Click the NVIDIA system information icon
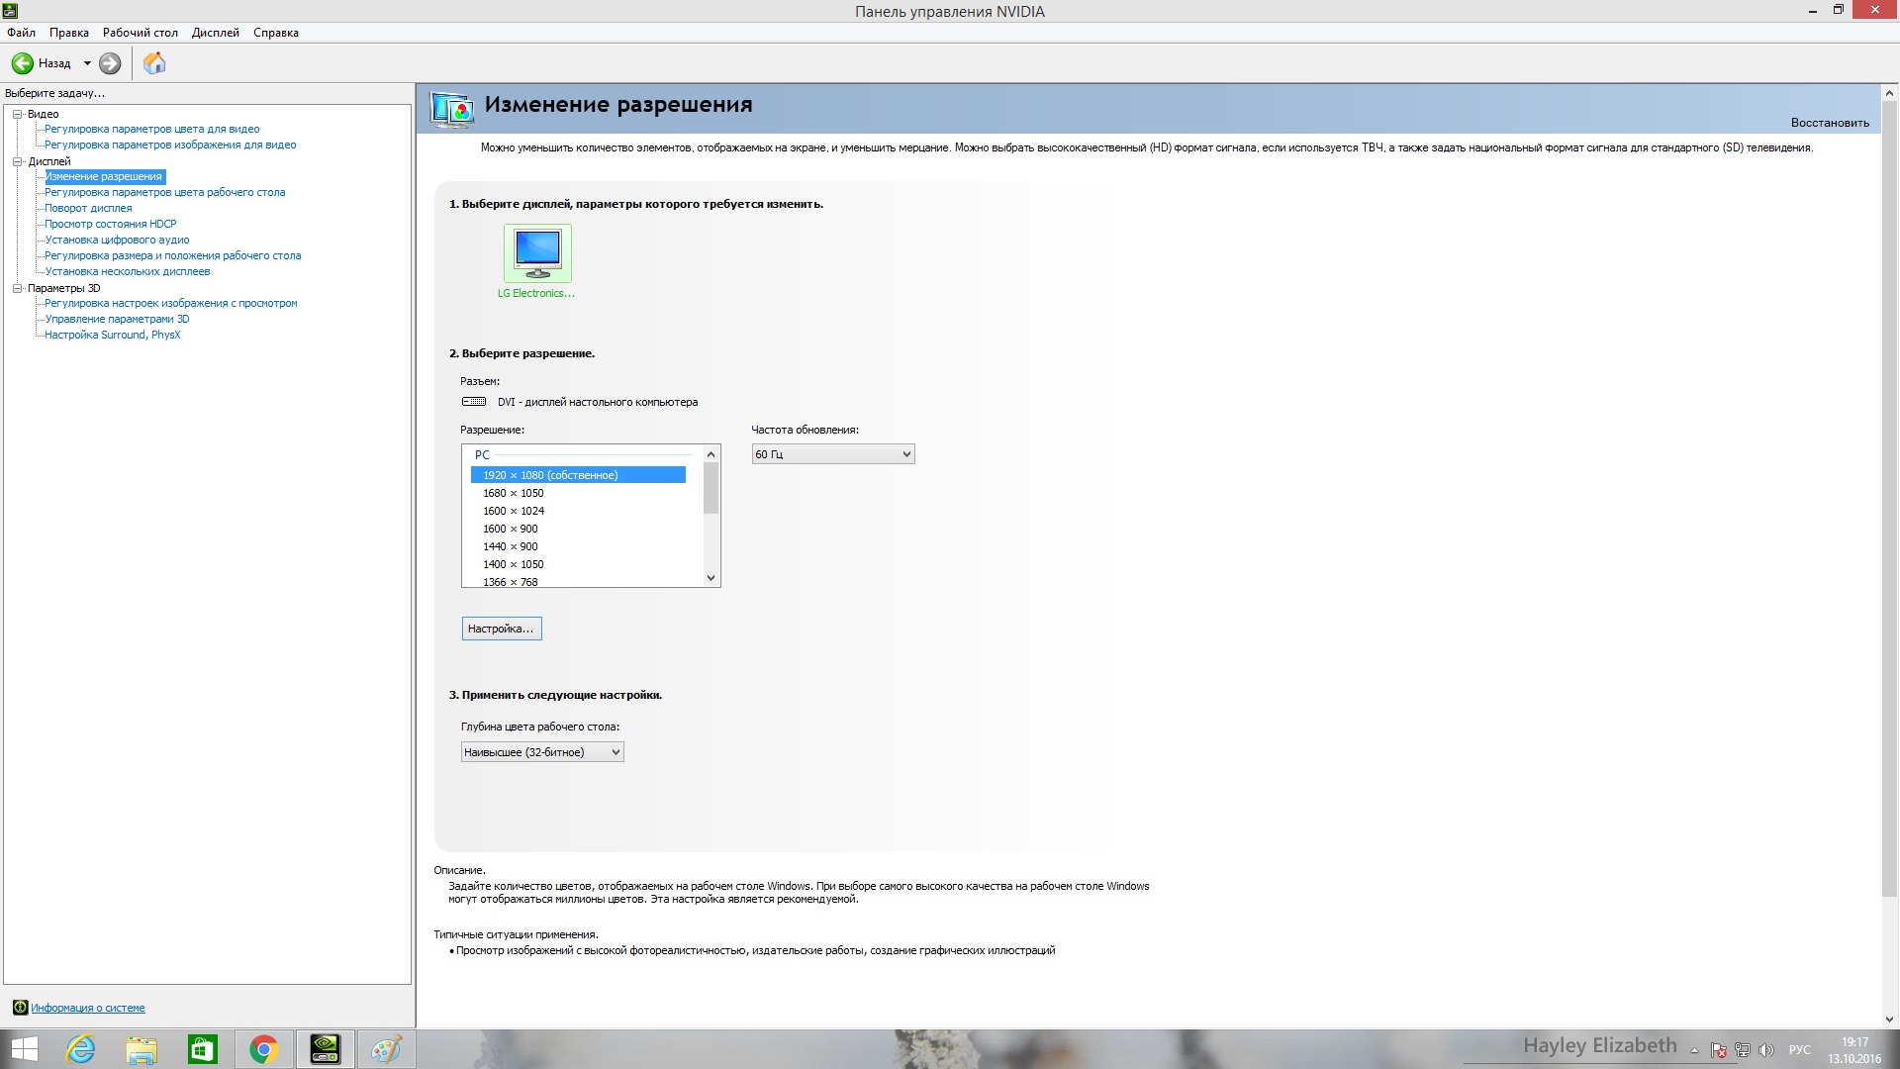This screenshot has height=1069, width=1900. (x=20, y=1008)
